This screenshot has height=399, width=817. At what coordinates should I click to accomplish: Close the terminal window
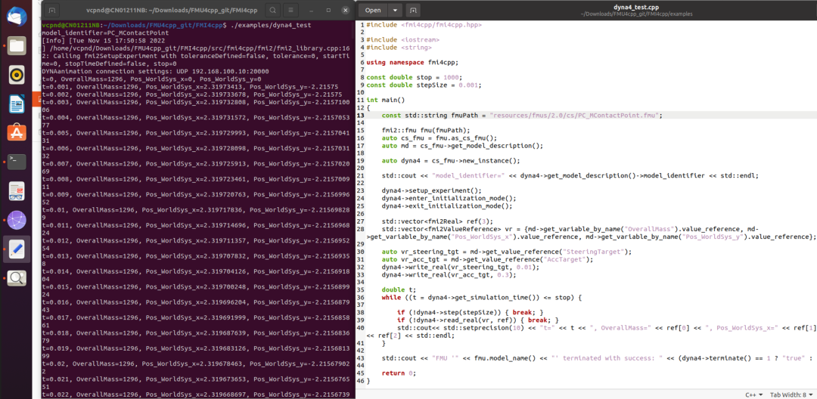[345, 9]
